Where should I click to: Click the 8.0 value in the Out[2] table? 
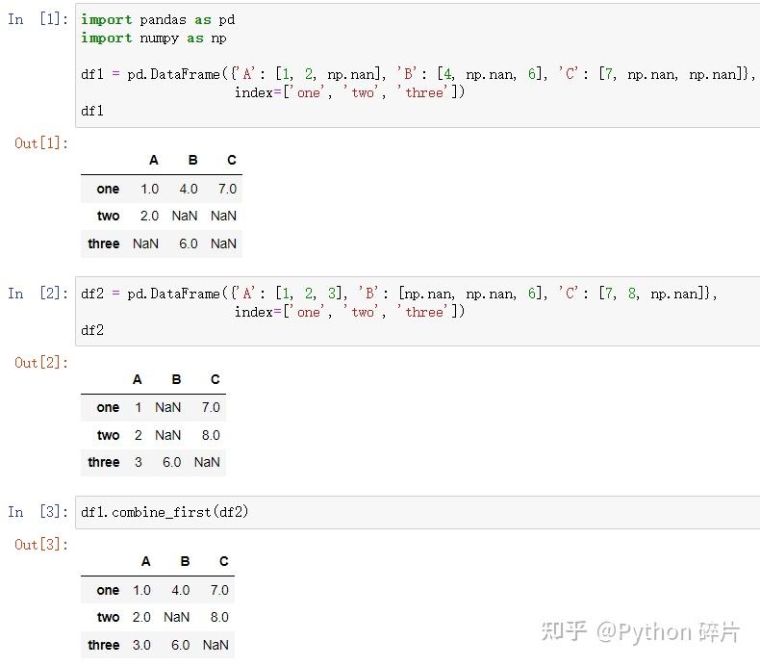210,435
